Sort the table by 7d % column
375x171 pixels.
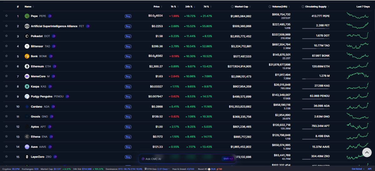207,7
